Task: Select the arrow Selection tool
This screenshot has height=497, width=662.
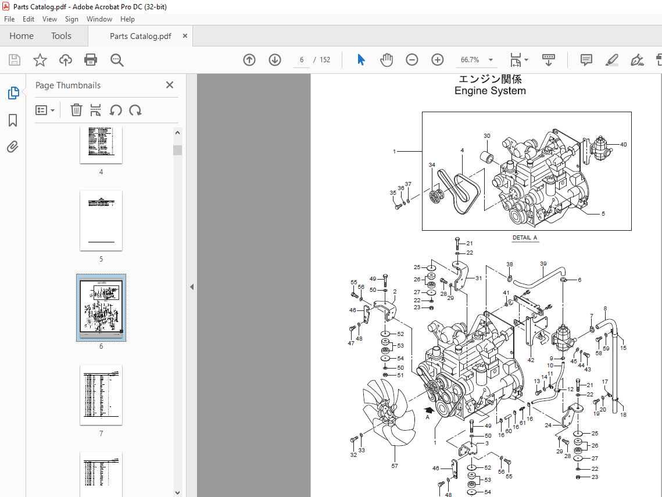Action: [x=361, y=60]
